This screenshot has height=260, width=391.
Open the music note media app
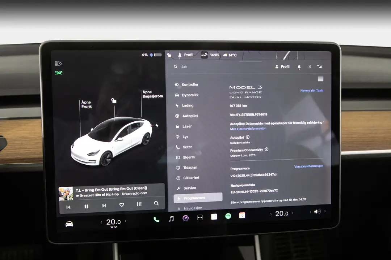pos(171,219)
